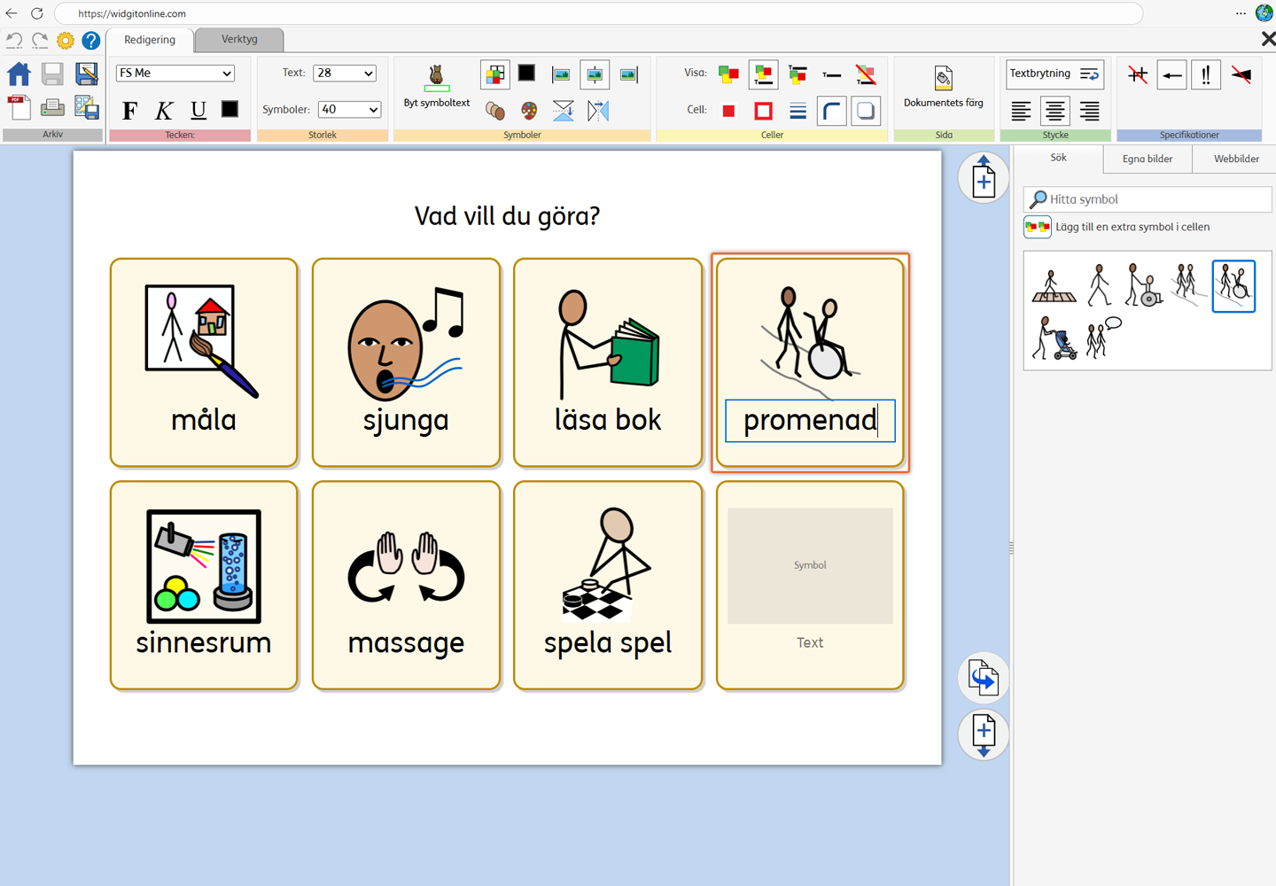Screen dimensions: 1276x886
Task: Open the FS Me font dropdown
Action: pos(175,74)
